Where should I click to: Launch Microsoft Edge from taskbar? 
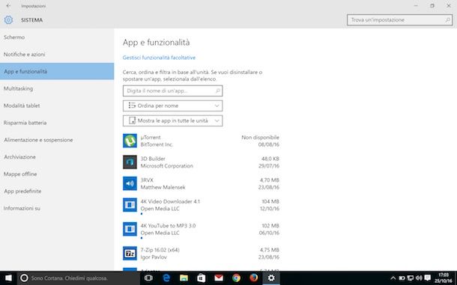coord(166,278)
